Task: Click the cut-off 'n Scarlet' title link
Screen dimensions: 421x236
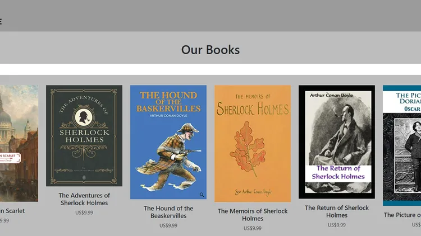Action: coord(12,211)
